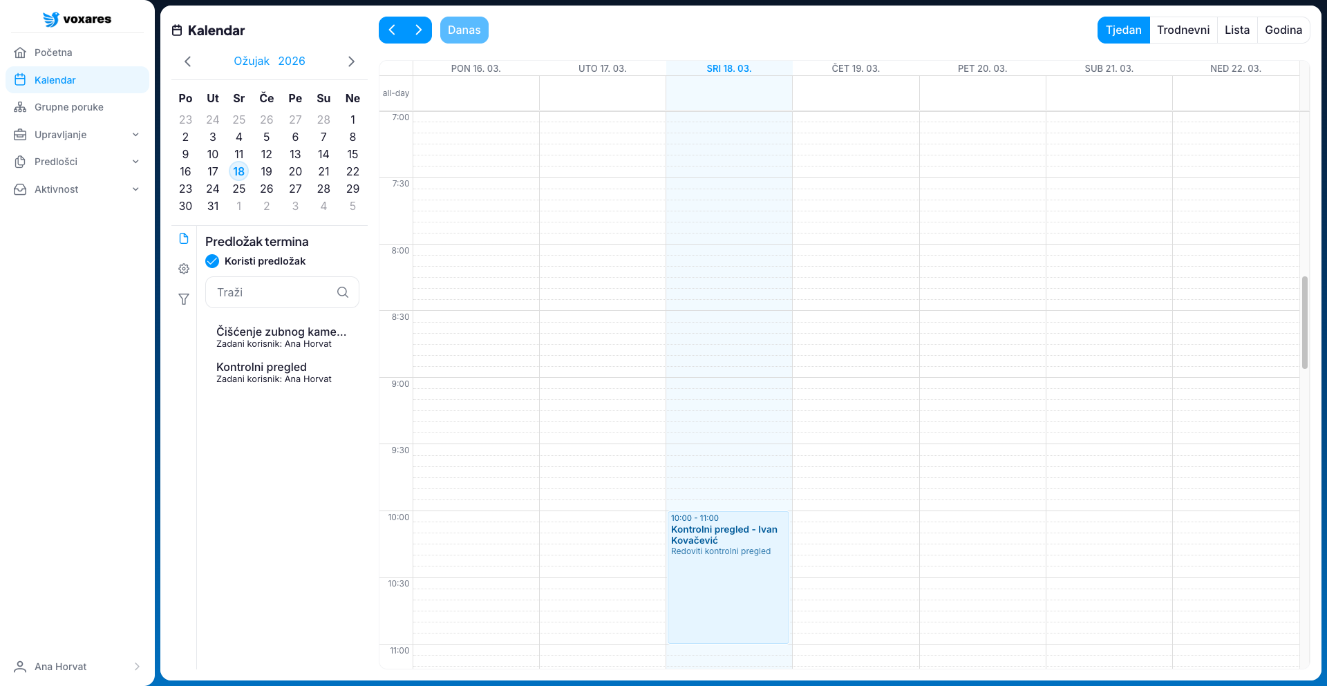
Task: Uncheck the Koristi predložak checkbox
Action: point(212,261)
